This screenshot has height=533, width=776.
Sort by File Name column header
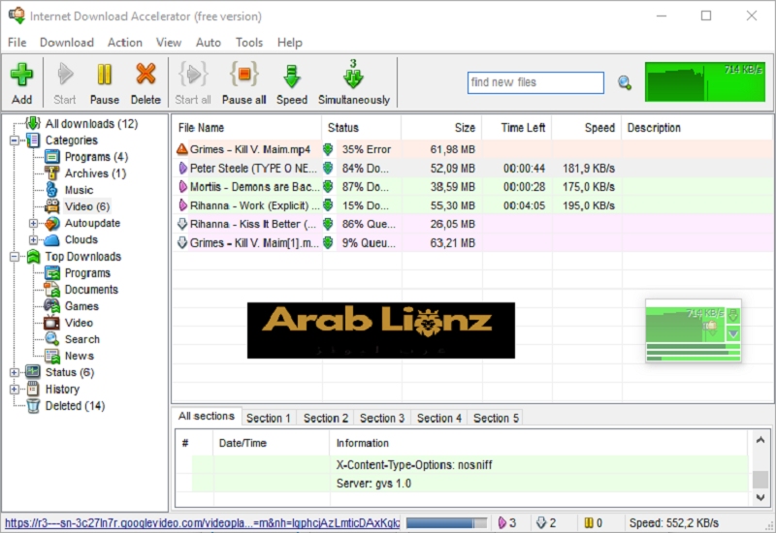[247, 128]
